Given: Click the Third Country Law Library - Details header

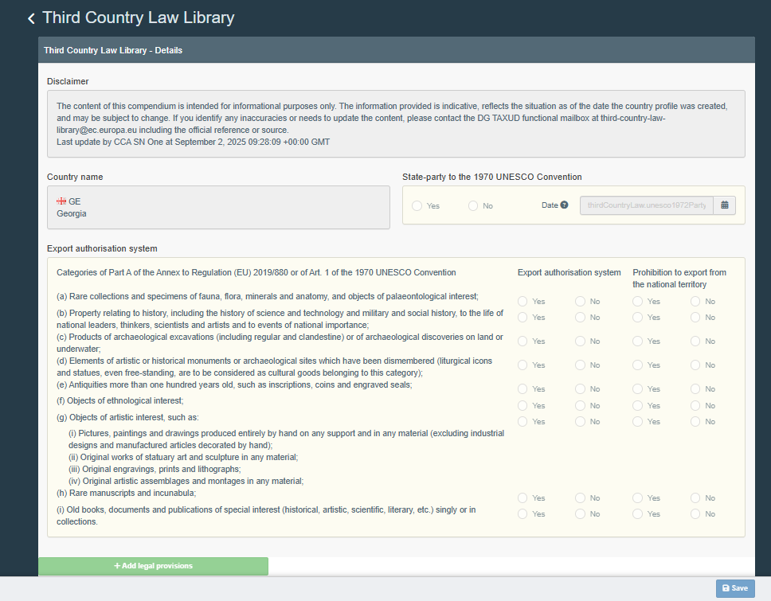Looking at the screenshot, I should (113, 50).
